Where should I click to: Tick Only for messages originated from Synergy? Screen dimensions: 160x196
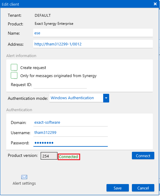(14, 75)
